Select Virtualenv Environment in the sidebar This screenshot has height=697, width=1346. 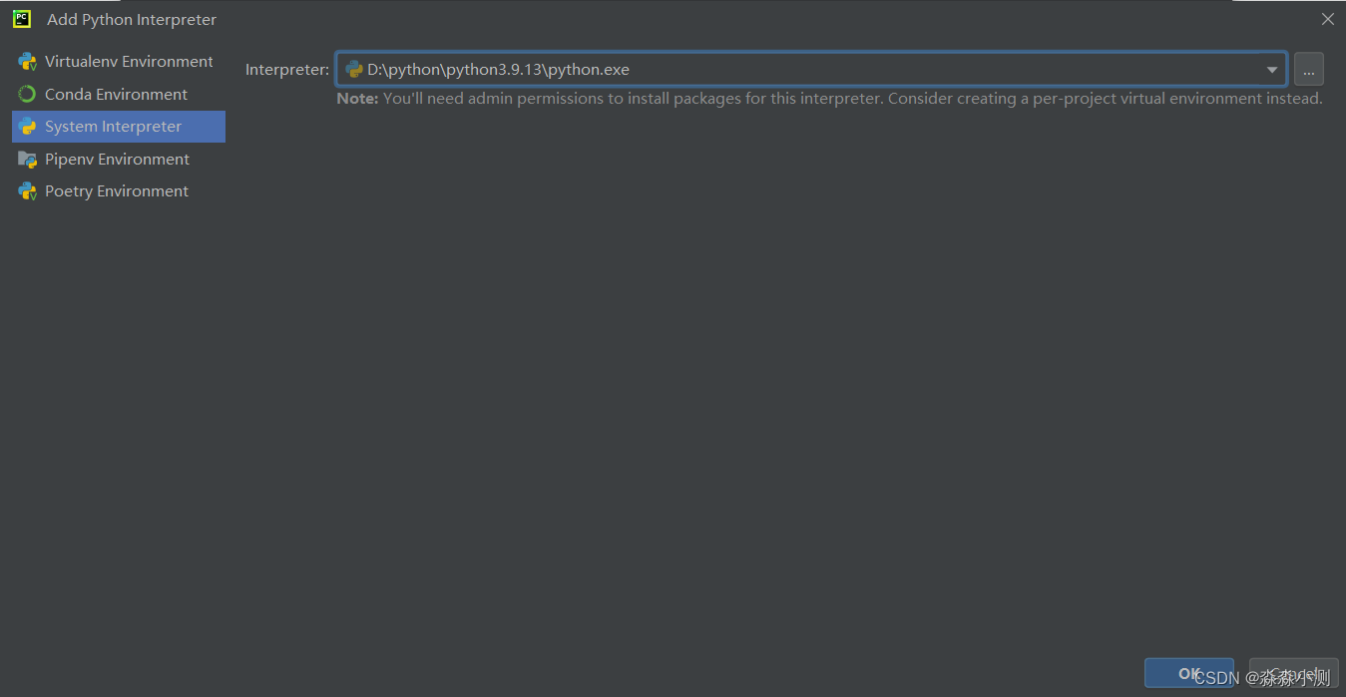[x=118, y=62]
